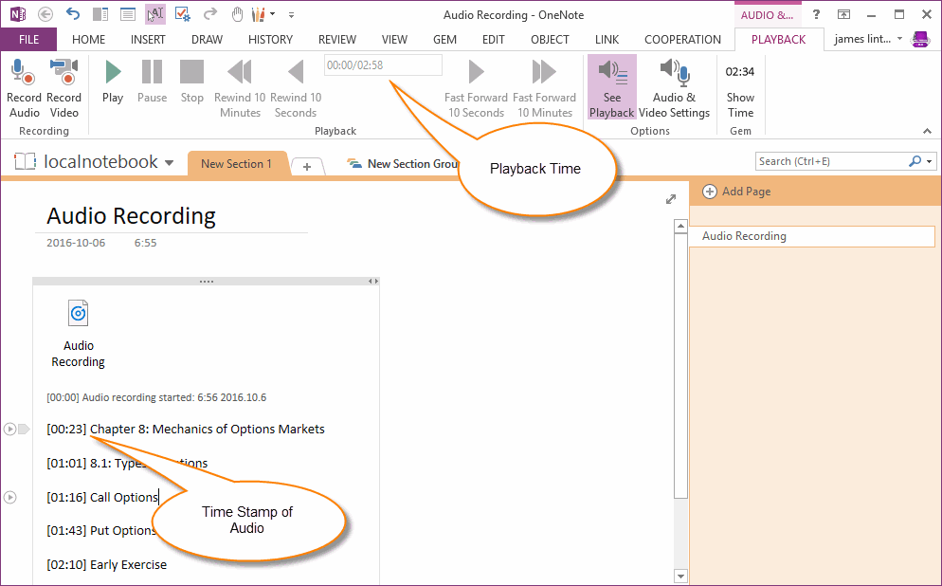
Task: Switch to the LINK ribbon tab
Action: 607,40
